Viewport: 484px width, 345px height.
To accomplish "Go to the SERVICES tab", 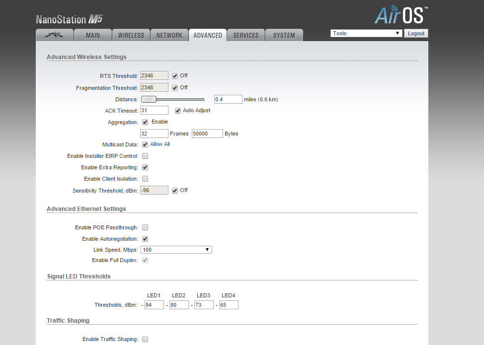I will pos(246,35).
